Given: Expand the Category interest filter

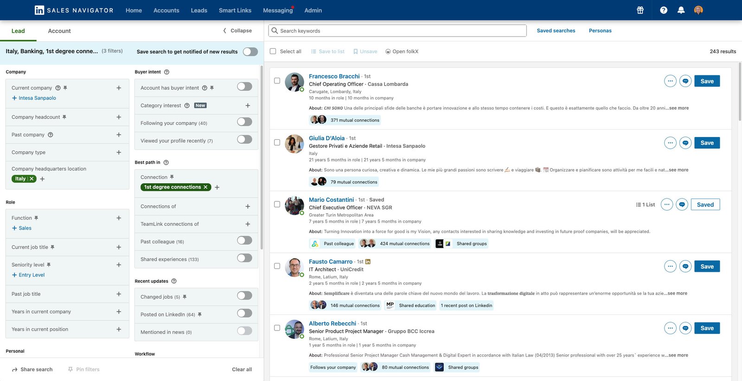Looking at the screenshot, I should click(x=248, y=106).
